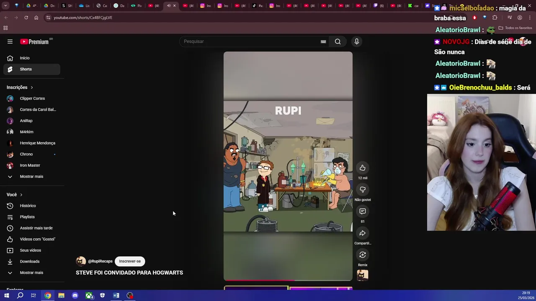Expand Você list with lower Mostrar mais

[32, 273]
